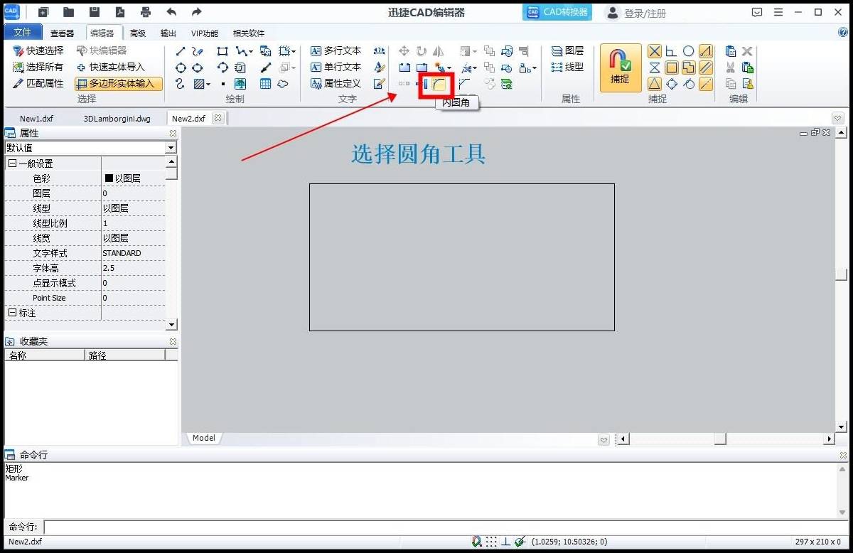Choose the revision cloud tool
Screen dimensions: 853x553
click(283, 84)
